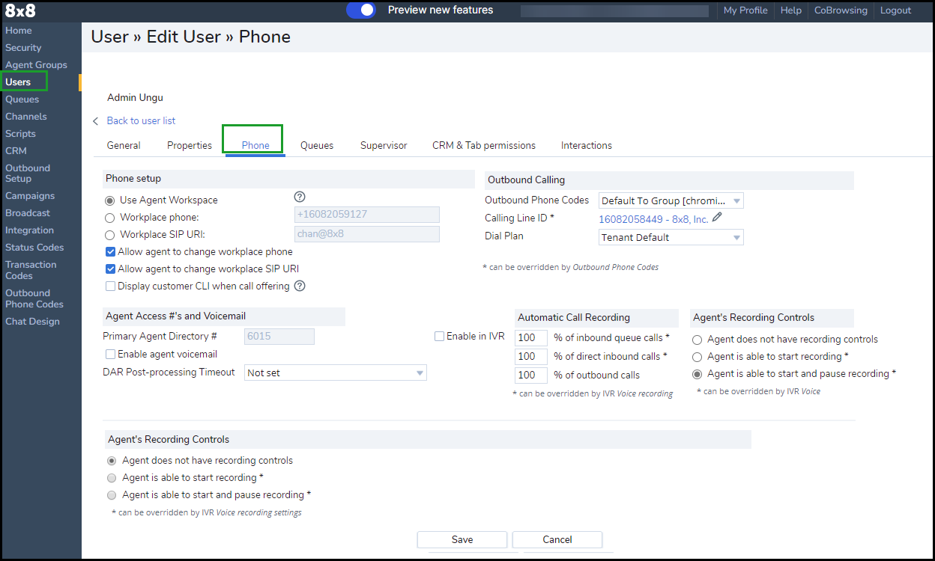Select upper 'Agent is able to start and pause recording' radio
Screen dimensions: 935x561
click(x=698, y=374)
